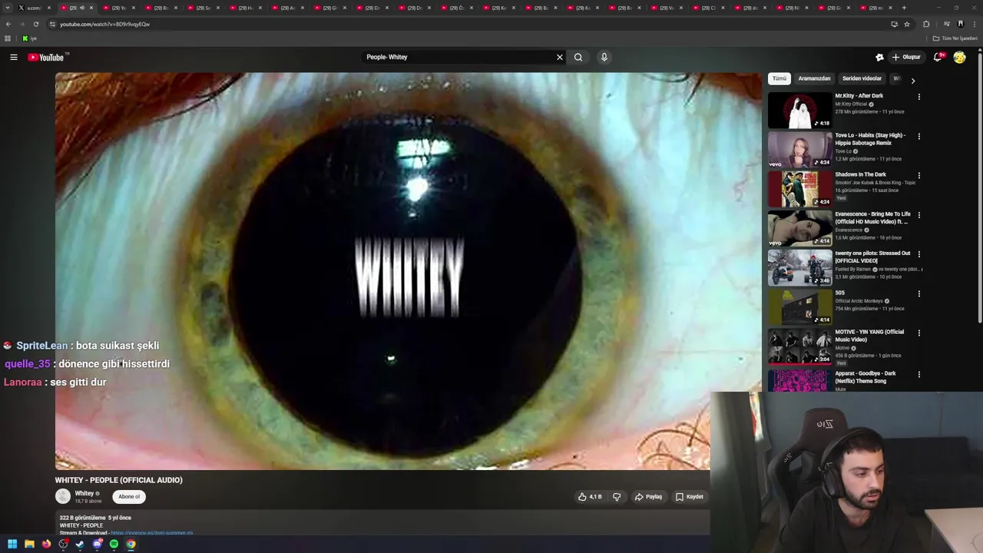Viewport: 983px width, 553px height.
Task: Open options for twenty one pilots video
Action: (919, 254)
